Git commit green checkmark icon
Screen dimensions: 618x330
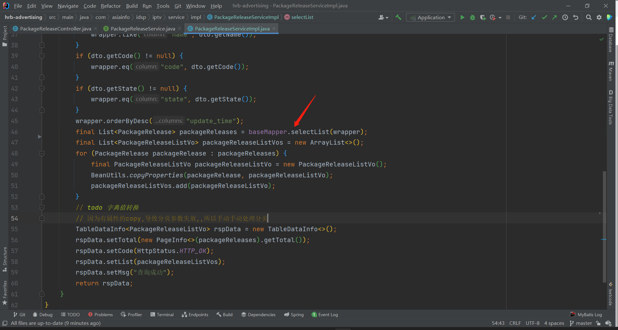(544, 17)
